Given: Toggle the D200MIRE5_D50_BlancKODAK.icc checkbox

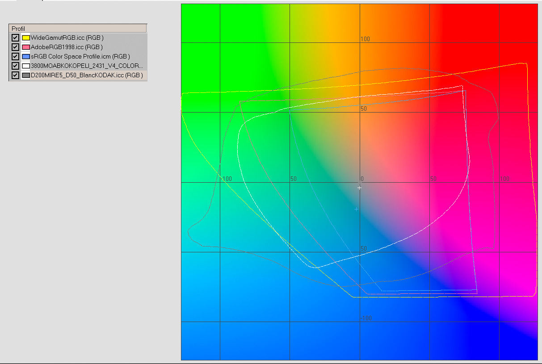Looking at the screenshot, I should click(x=15, y=75).
